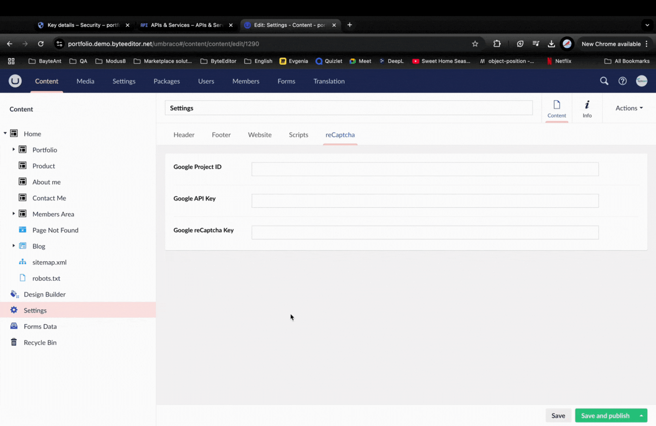Click the Save and publish button

[605, 416]
